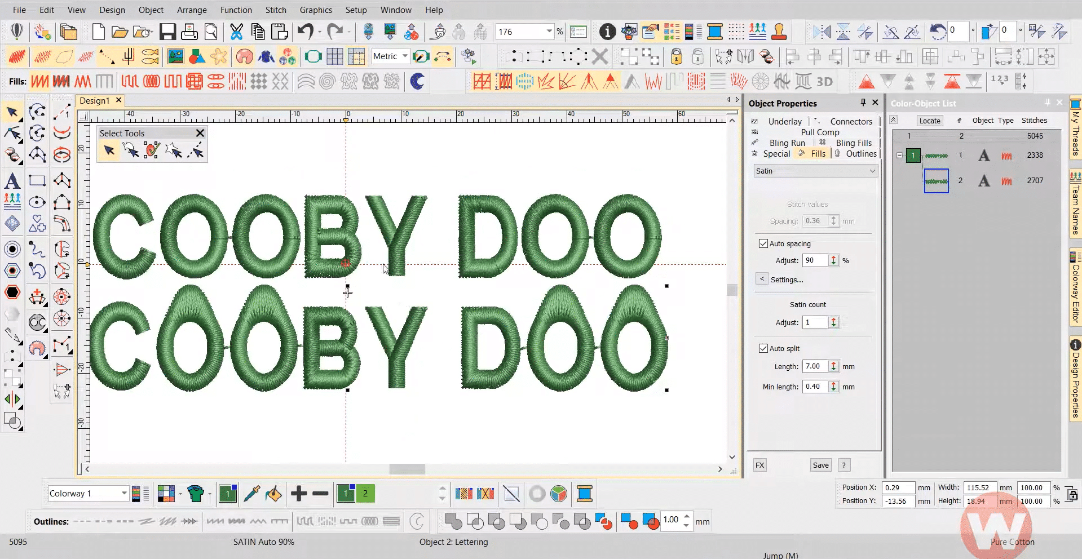
Task: Click the Undo arrow icon
Action: pos(305,32)
